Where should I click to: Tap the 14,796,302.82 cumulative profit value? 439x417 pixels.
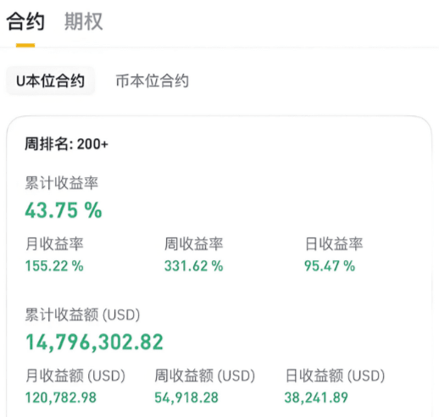[x=94, y=342]
